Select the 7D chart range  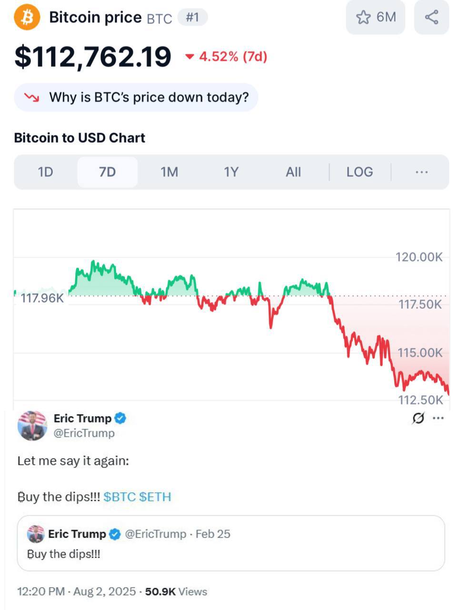coord(108,172)
